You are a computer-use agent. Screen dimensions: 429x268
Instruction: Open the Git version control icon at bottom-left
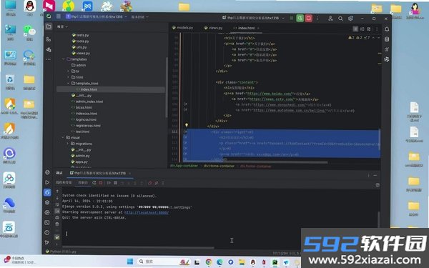pyautogui.click(x=47, y=242)
